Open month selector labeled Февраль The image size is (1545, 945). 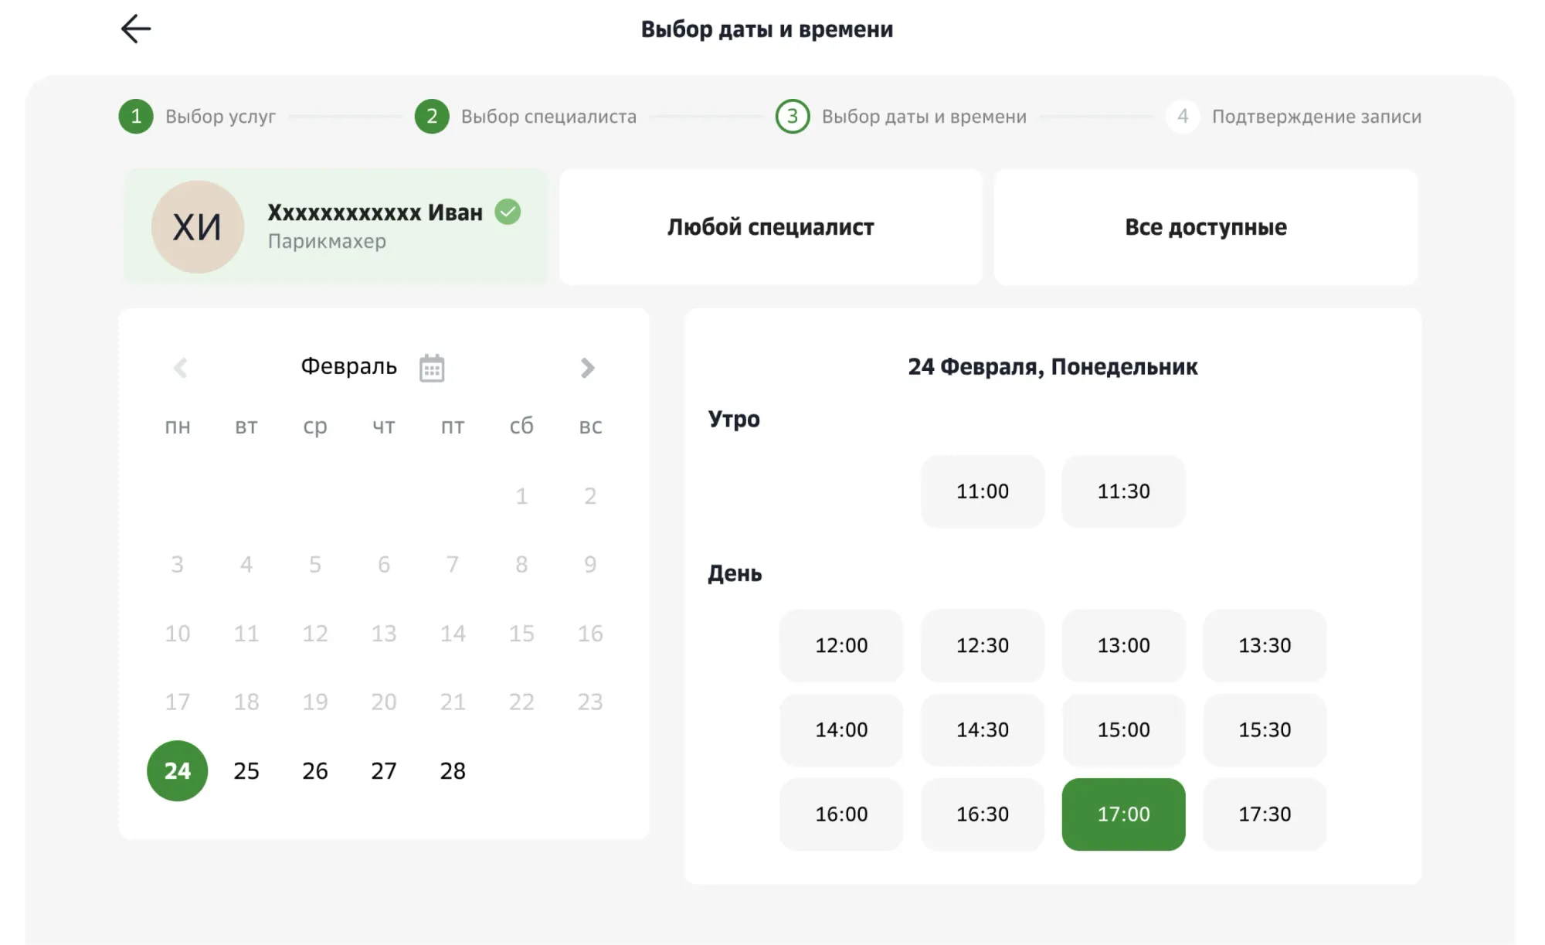pos(348,365)
